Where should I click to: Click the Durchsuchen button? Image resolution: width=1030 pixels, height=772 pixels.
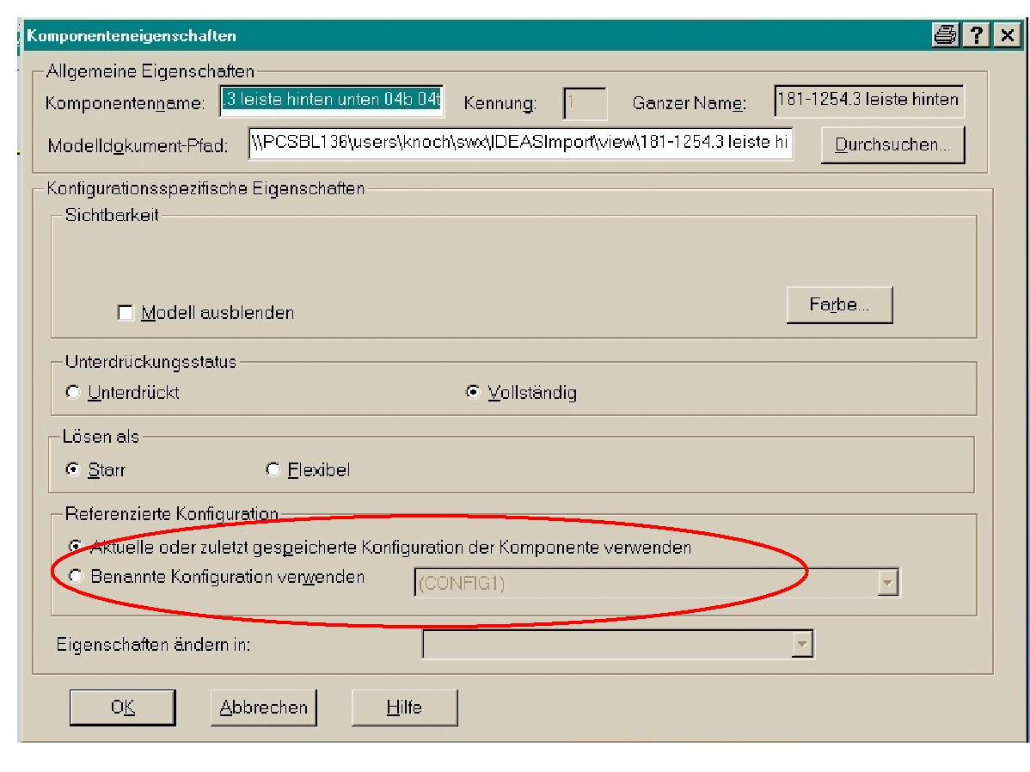892,144
